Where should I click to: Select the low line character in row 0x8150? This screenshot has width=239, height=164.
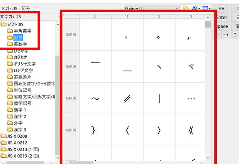[x=127, y=66]
